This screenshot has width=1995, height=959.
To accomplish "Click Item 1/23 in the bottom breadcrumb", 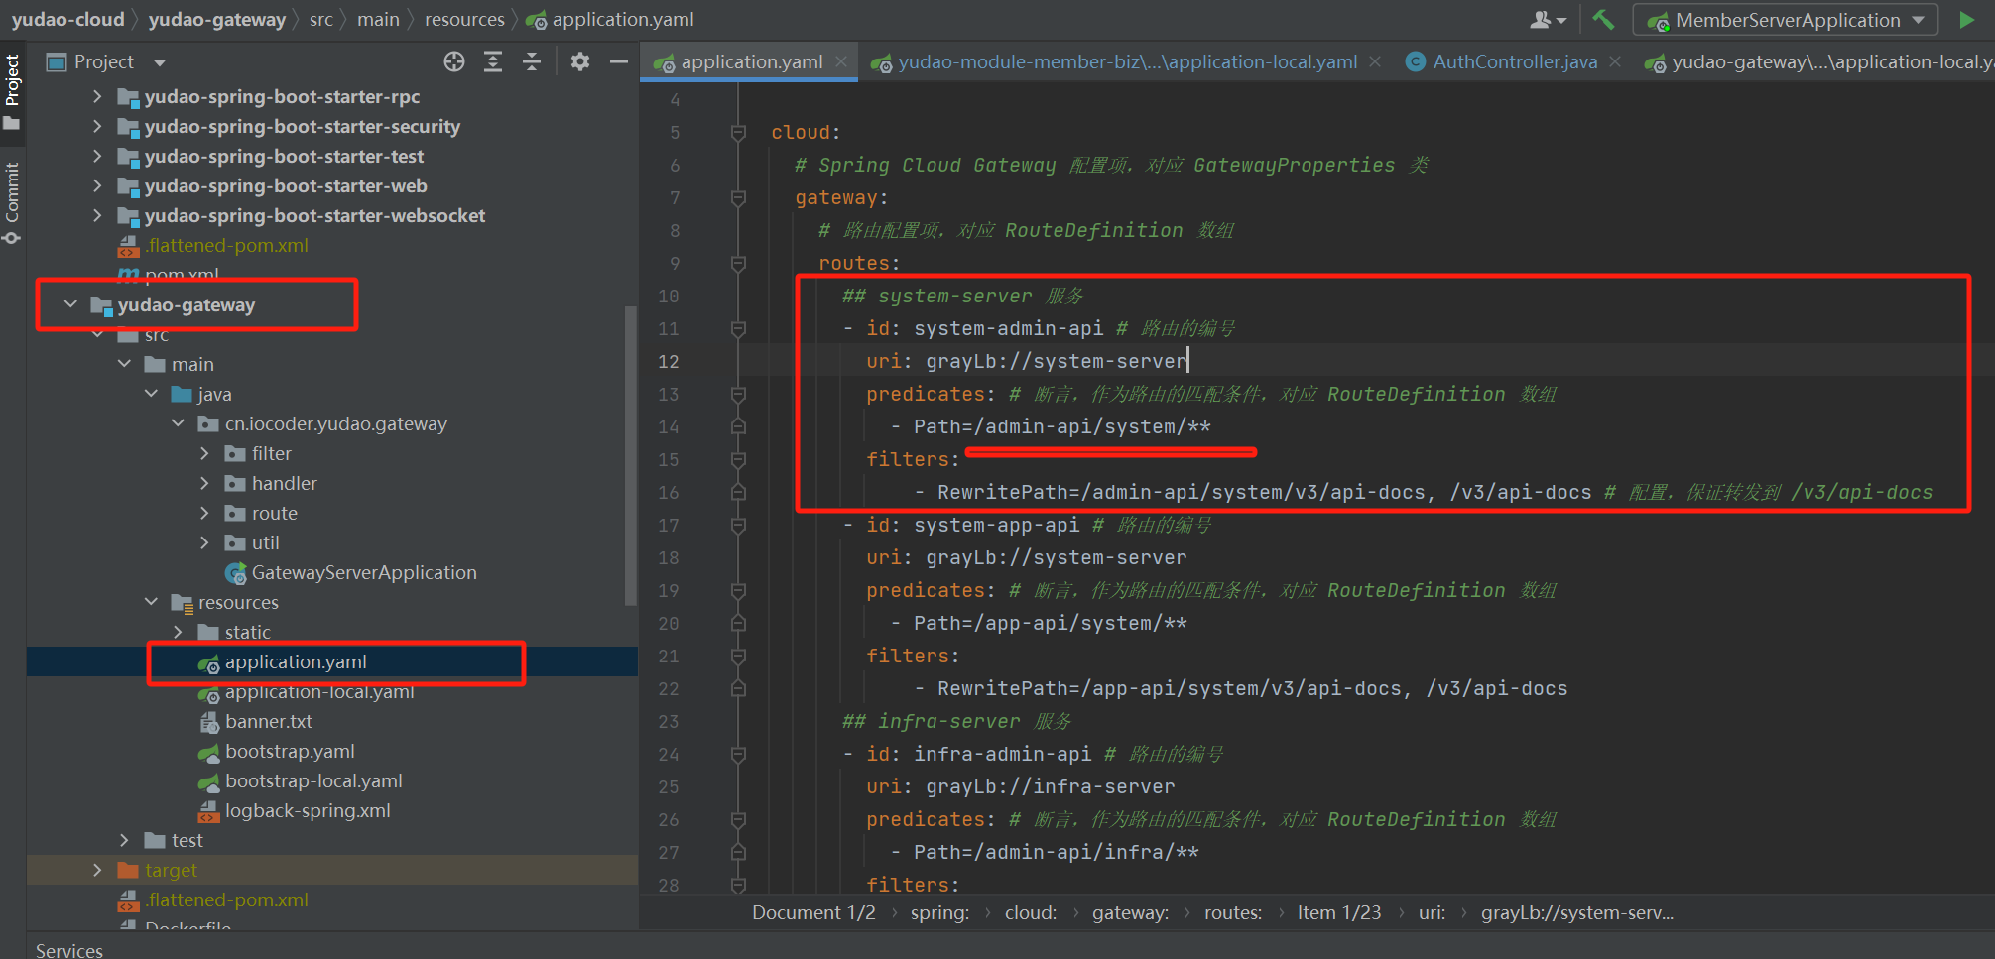I will [1338, 912].
